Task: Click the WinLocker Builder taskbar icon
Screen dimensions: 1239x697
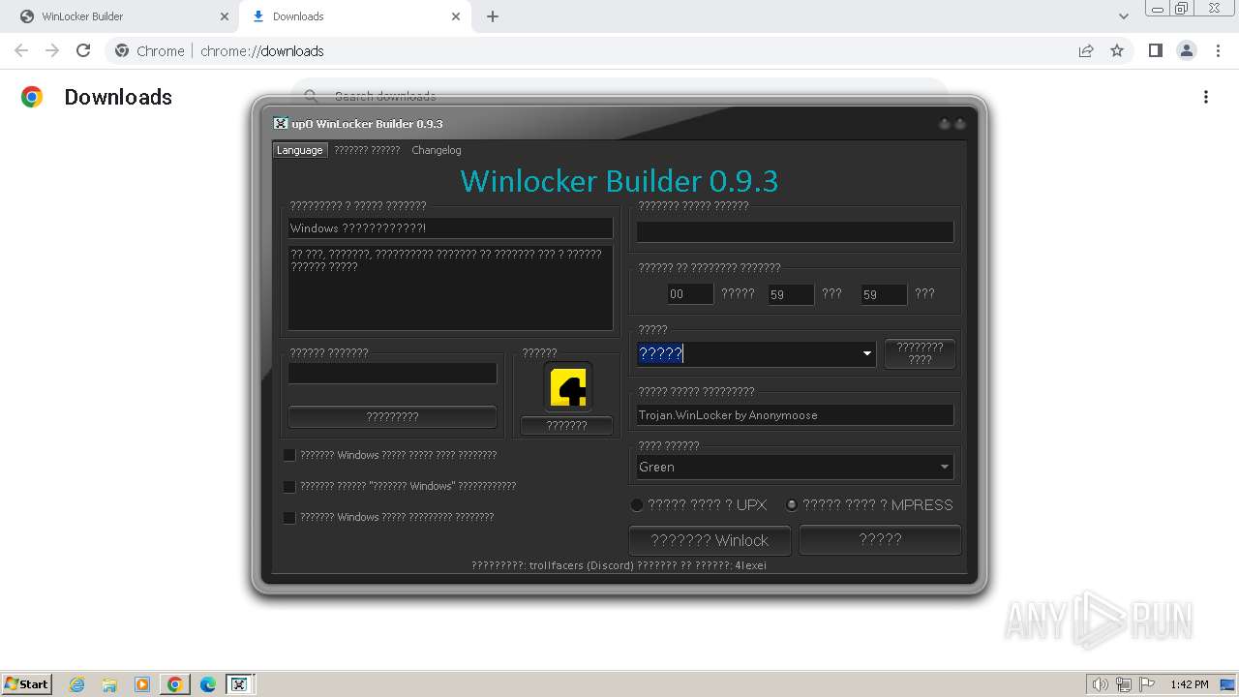Action: (239, 684)
